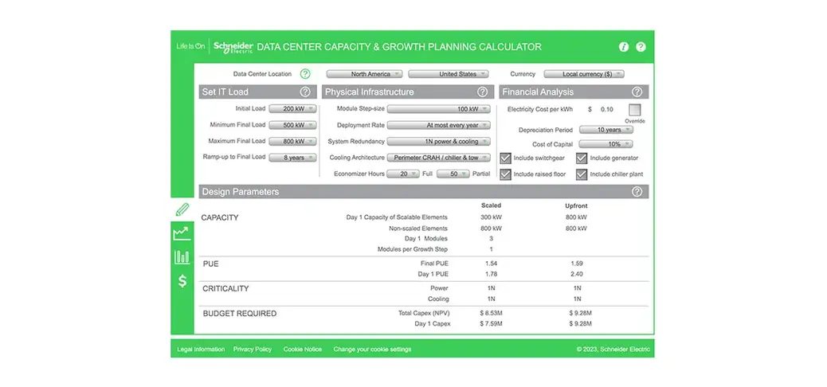Open the Minimum Final Load 500 kW dropdown

[292, 126]
